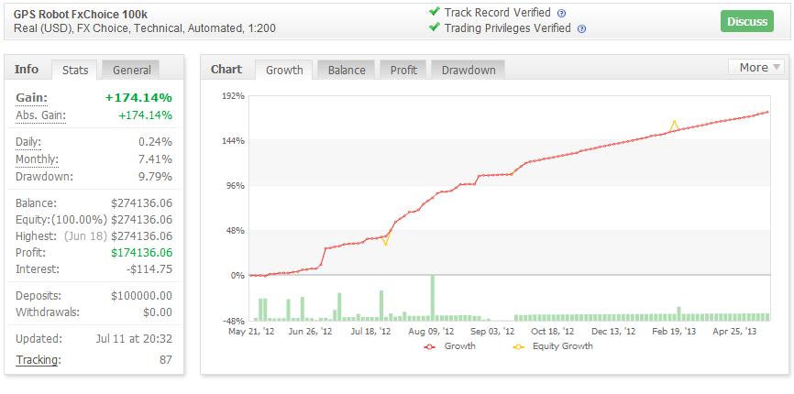
Task: Toggle the Growth legend red marker
Action: pos(431,346)
